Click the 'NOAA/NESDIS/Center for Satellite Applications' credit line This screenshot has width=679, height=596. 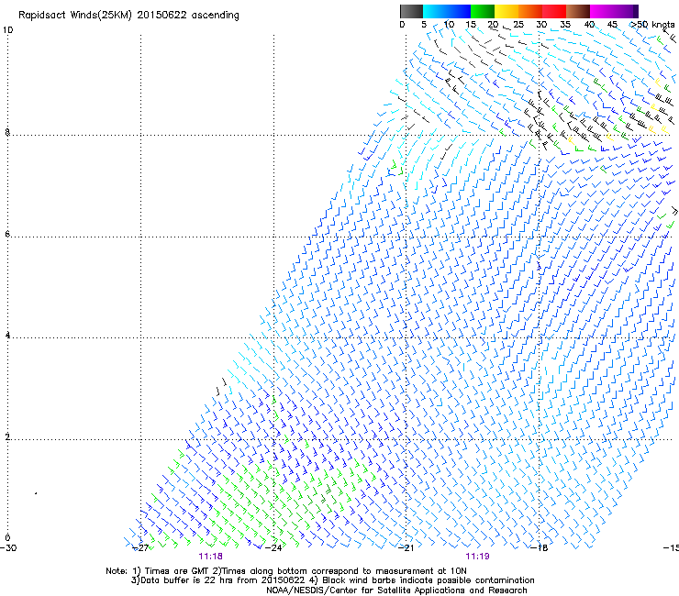click(x=396, y=590)
